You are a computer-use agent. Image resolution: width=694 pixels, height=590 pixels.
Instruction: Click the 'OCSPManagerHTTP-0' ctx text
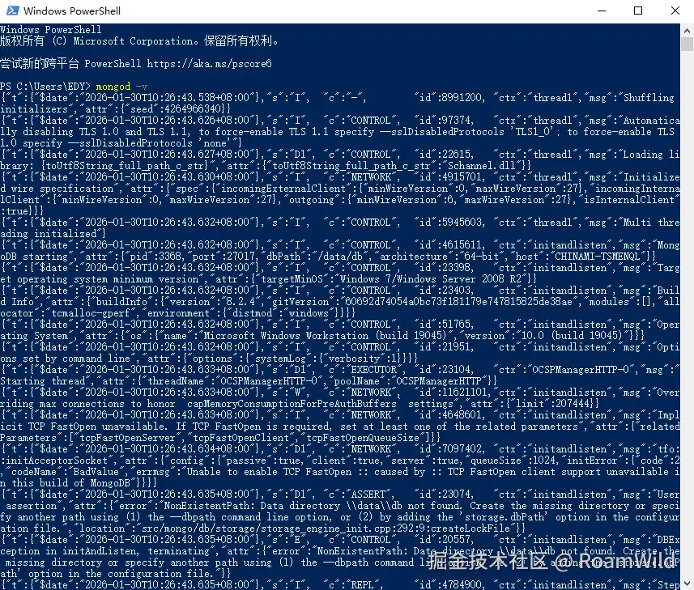[x=581, y=370]
